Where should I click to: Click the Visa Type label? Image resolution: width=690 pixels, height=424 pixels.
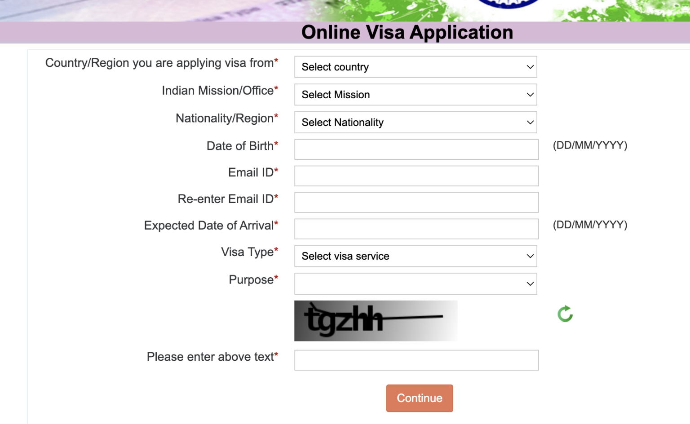tap(248, 252)
